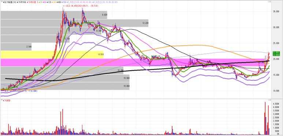283x136 pixels.
Task: Click E_하한선(20,10.00,20.00) indicator label
Action: point(105,2)
